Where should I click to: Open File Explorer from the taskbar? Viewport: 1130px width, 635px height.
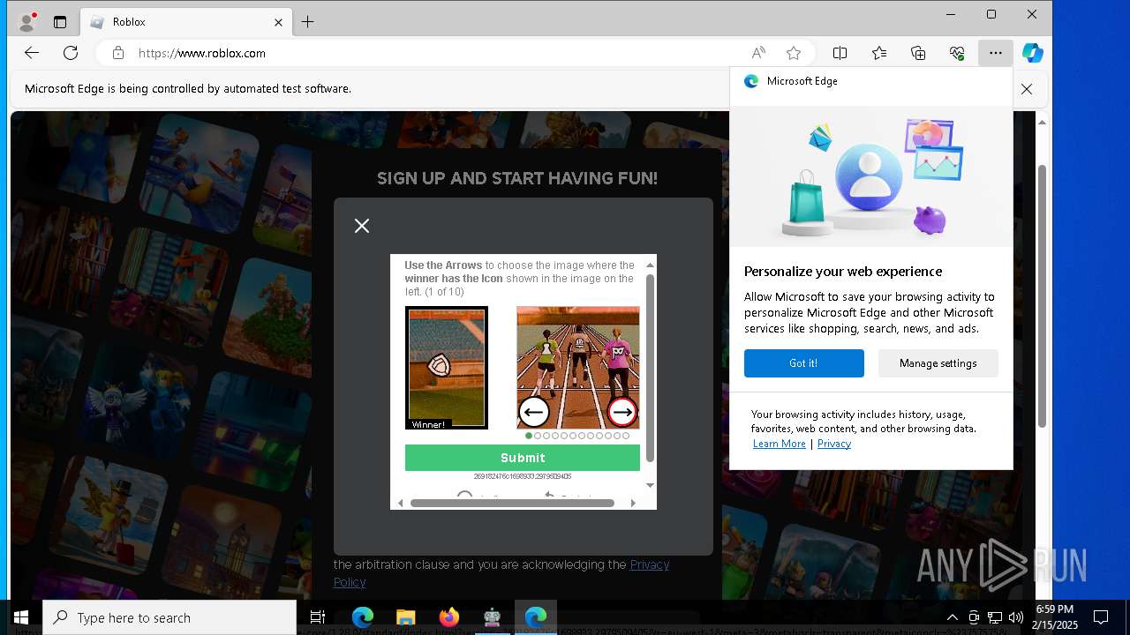[405, 617]
